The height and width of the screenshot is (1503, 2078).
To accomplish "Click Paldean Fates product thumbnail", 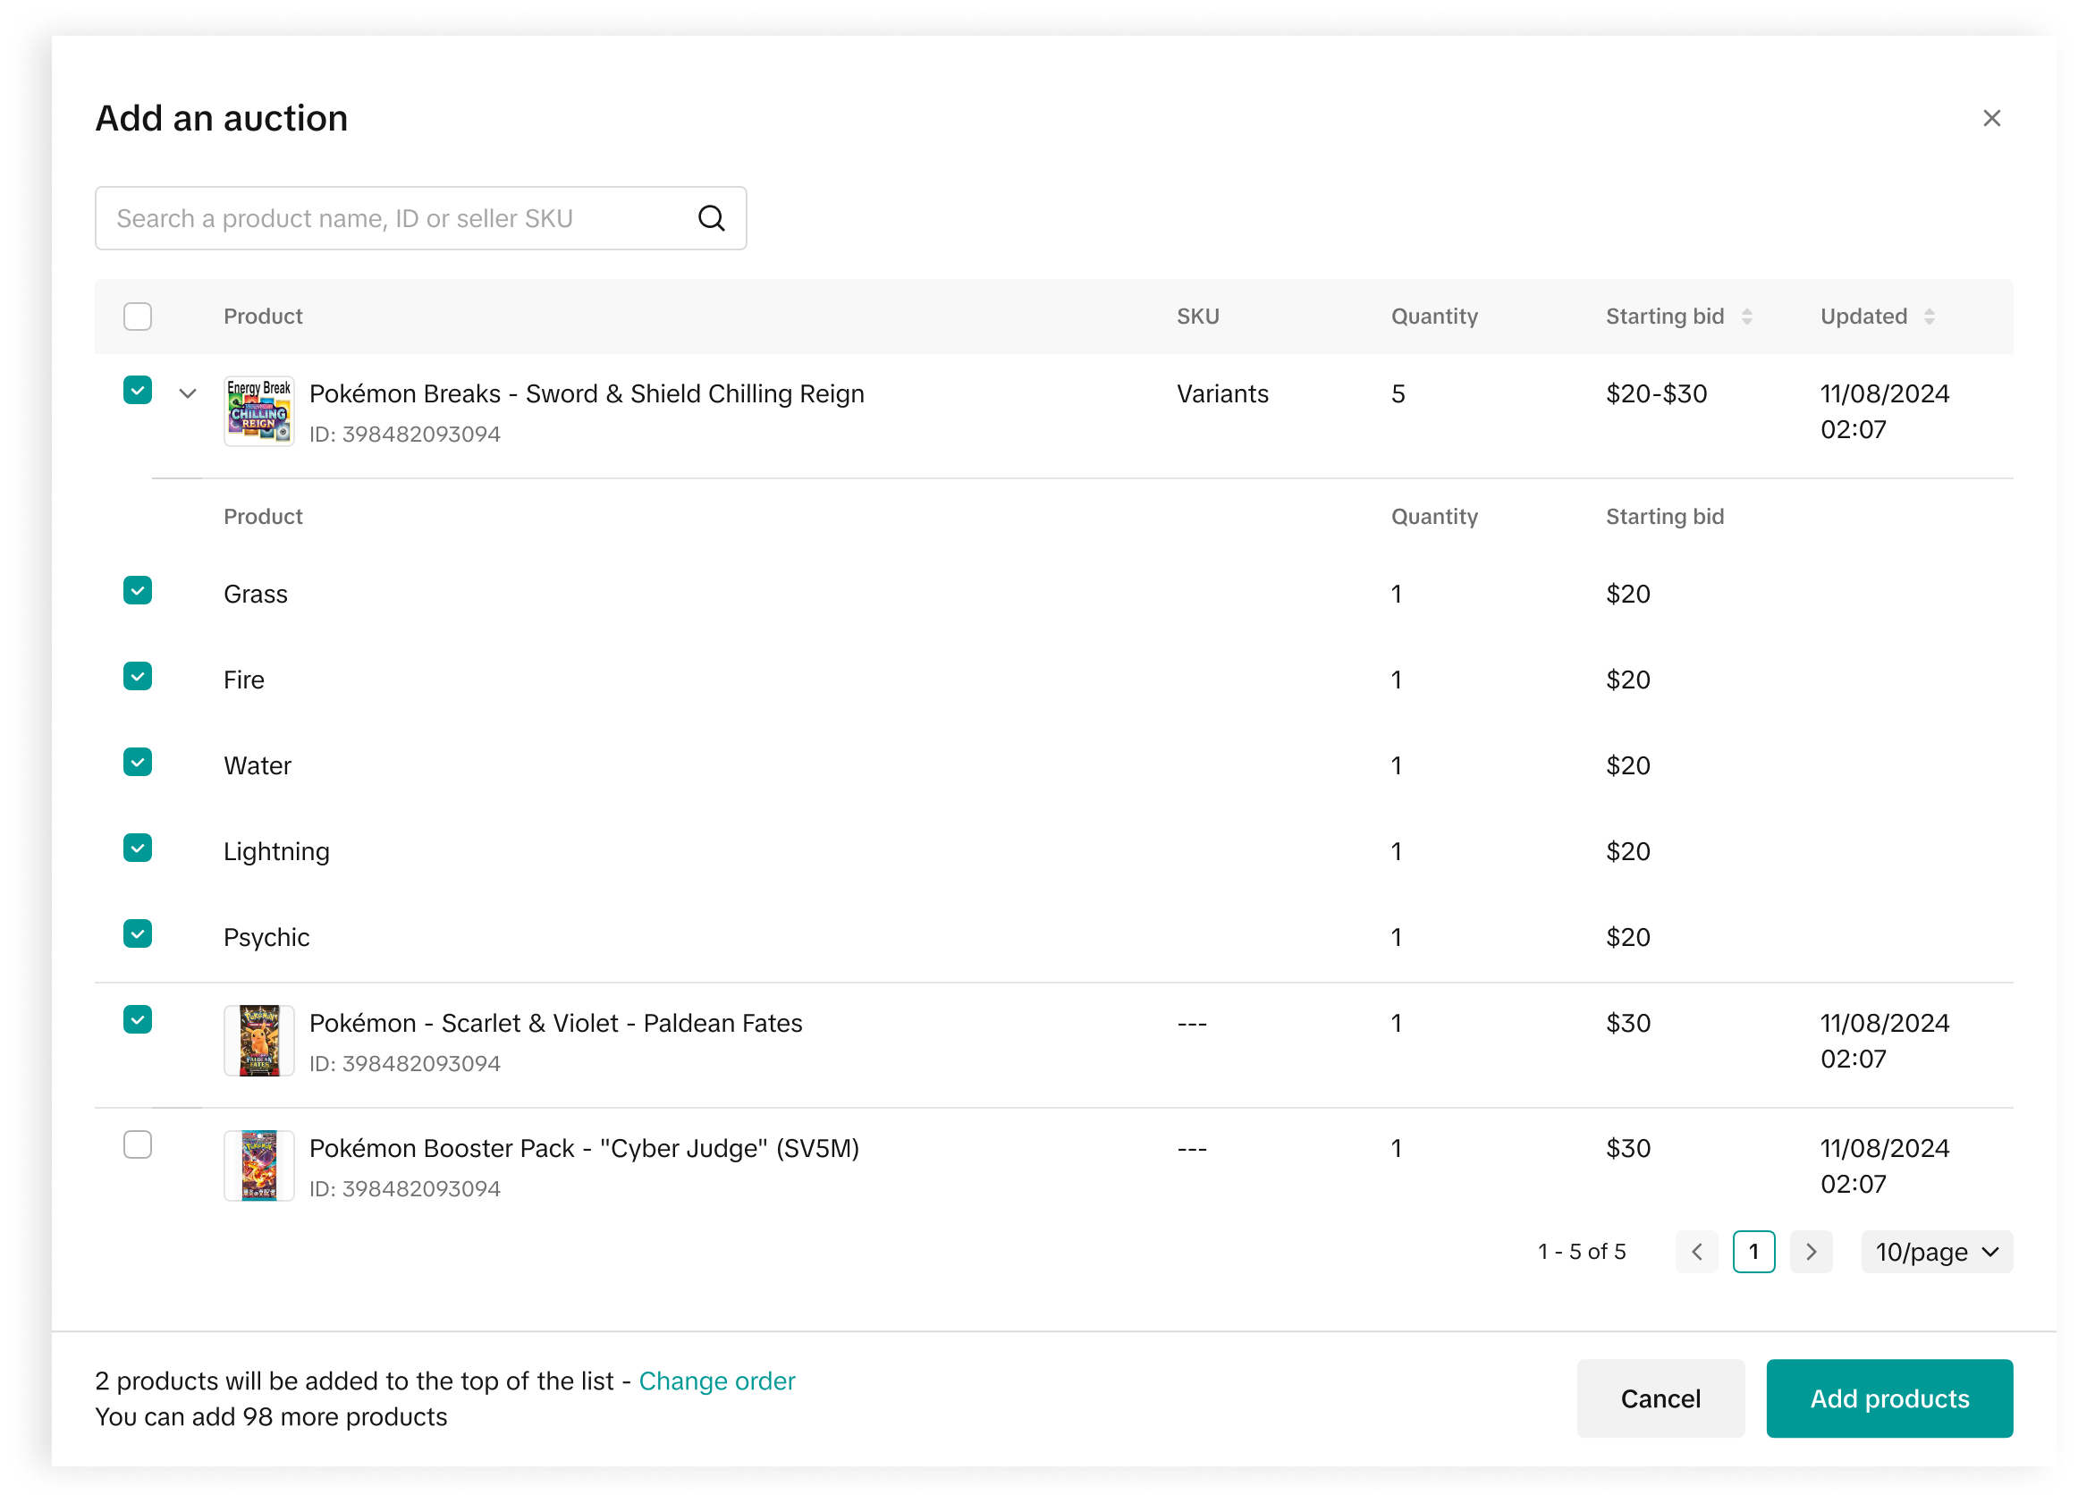I will (x=259, y=1041).
